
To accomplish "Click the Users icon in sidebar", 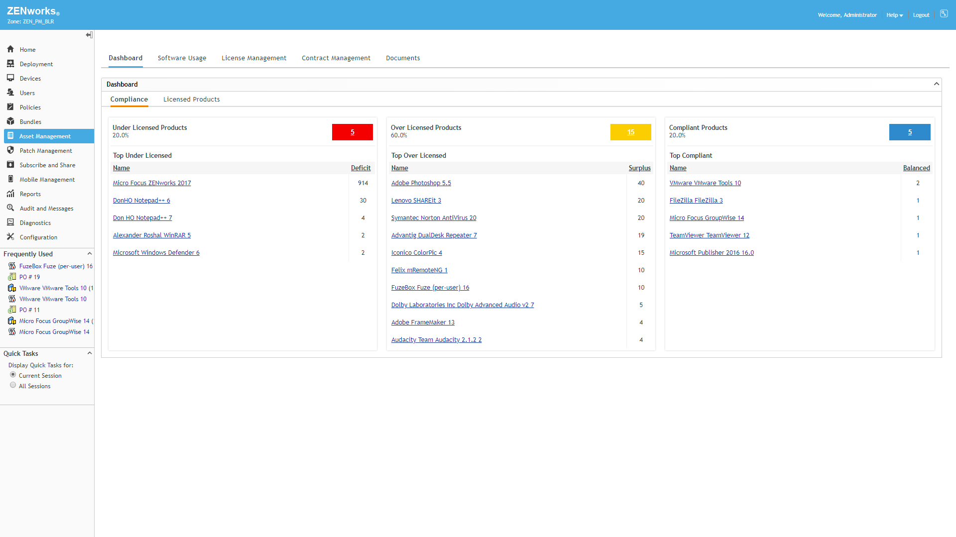I will [x=10, y=93].
